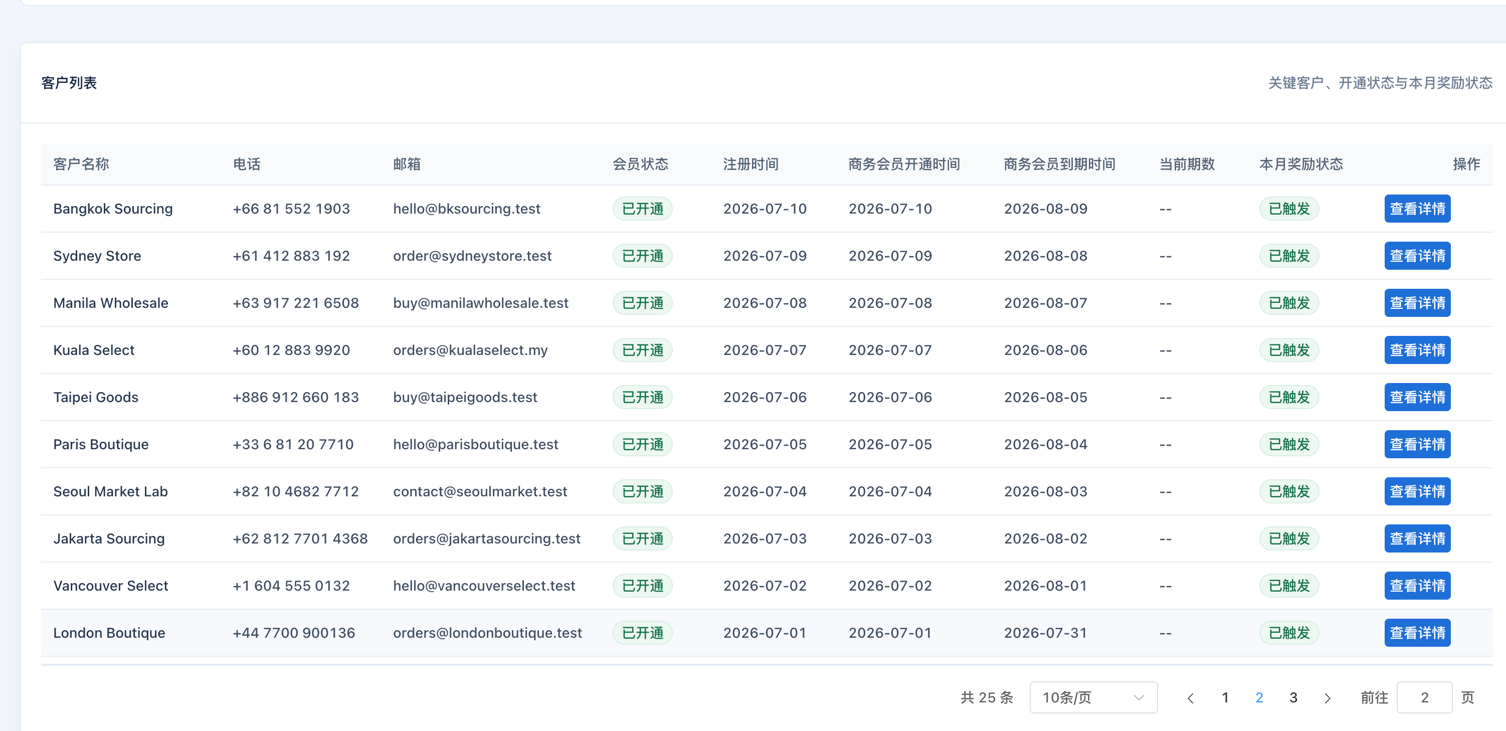Click expiry date 2026-08-03
This screenshot has width=1506, height=731.
[x=1045, y=492]
